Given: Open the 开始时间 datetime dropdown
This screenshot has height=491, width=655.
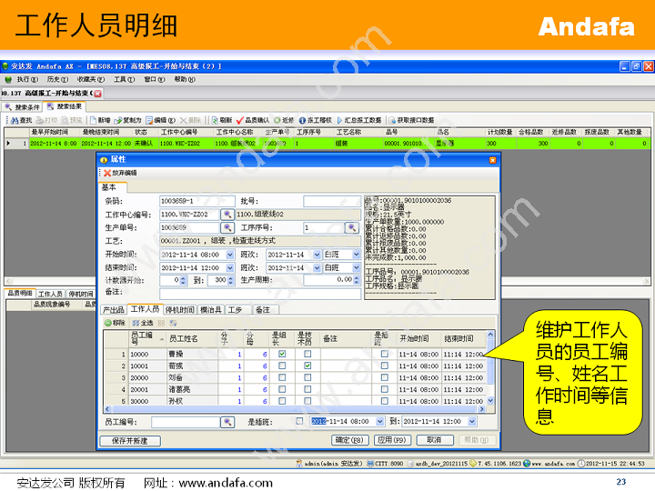Looking at the screenshot, I should pos(228,255).
